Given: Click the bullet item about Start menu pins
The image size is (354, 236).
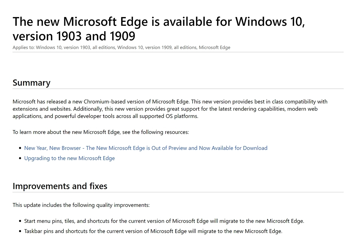Looking at the screenshot, I should [164, 221].
